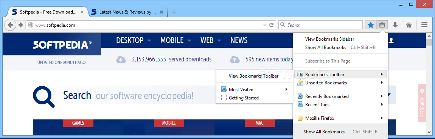The height and width of the screenshot is (139, 435).
Task: Click the page vertical scrollbar thumb
Action: [429, 42]
